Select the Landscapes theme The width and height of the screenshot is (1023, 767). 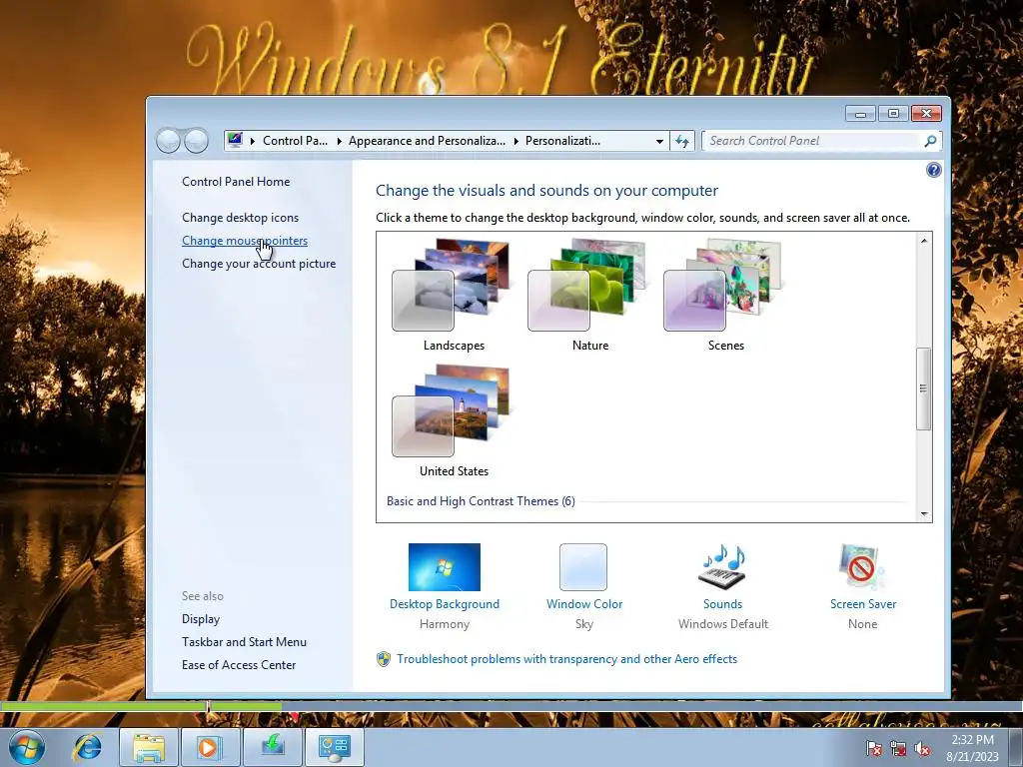[454, 295]
